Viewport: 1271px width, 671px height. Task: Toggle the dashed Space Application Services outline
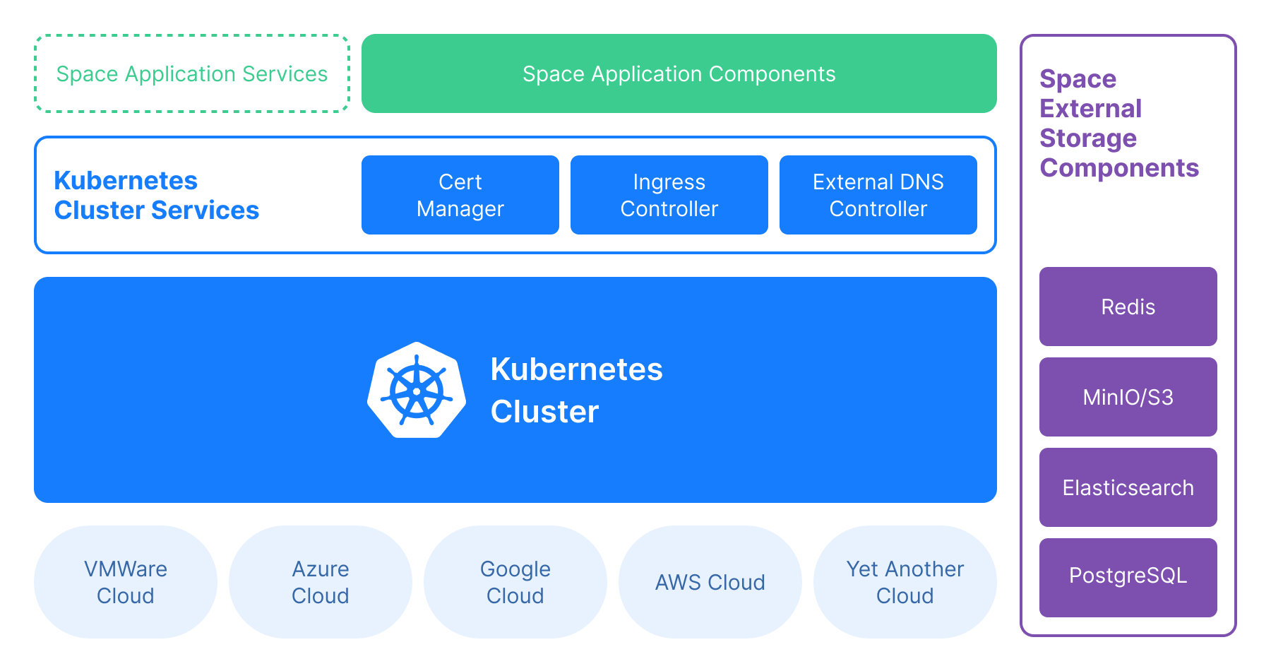pyautogui.click(x=192, y=73)
